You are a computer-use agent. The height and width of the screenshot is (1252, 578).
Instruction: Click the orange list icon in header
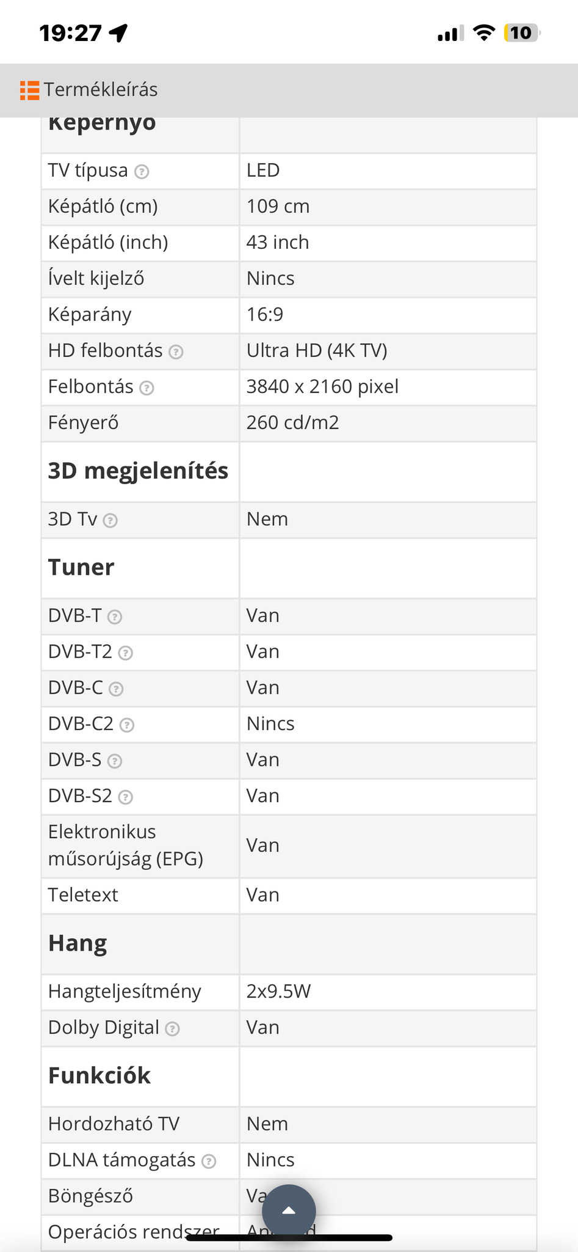coord(29,90)
